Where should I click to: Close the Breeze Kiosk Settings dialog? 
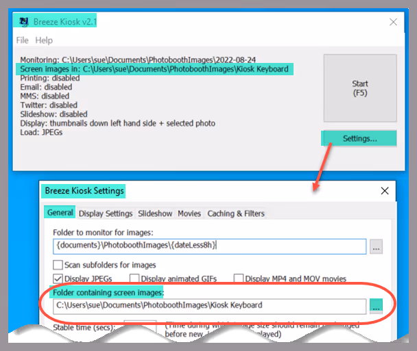coord(385,190)
